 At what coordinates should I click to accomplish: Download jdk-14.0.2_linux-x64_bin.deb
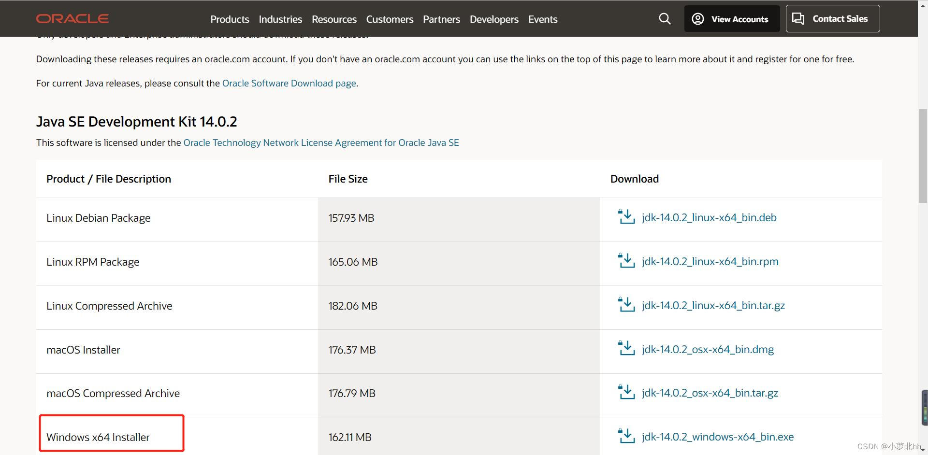[709, 217]
